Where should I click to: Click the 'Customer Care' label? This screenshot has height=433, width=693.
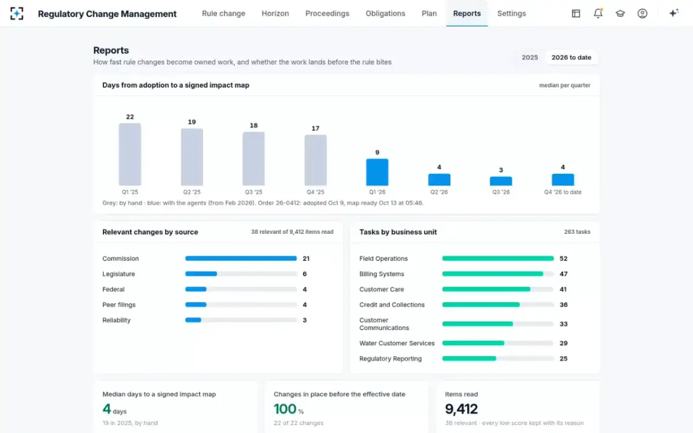[x=382, y=289]
